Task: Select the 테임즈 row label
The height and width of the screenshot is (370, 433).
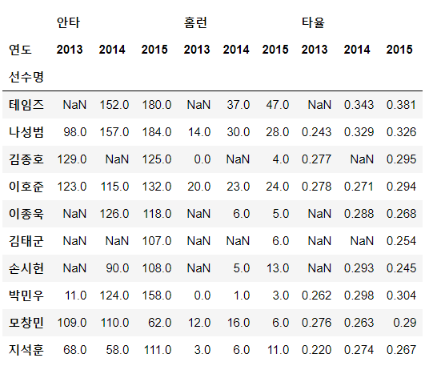Action: pos(26,105)
